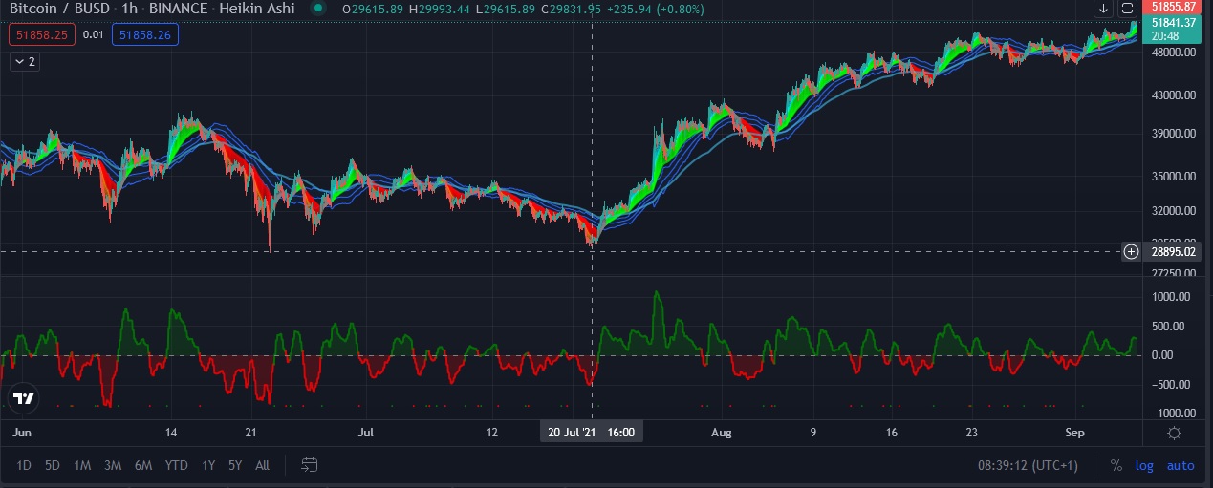Expand the collapsed indicator legend labeled 2
The height and width of the screenshot is (488, 1213).
click(24, 61)
